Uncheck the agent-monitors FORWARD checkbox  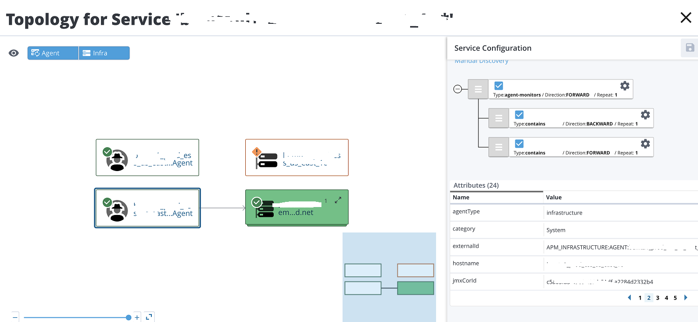coord(499,86)
